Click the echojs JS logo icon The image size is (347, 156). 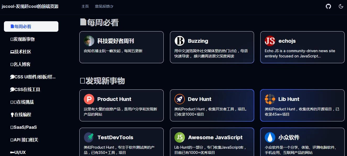pos(270,41)
